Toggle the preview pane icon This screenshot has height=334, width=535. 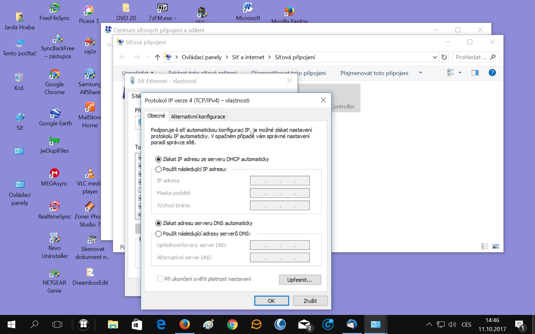click(x=475, y=73)
